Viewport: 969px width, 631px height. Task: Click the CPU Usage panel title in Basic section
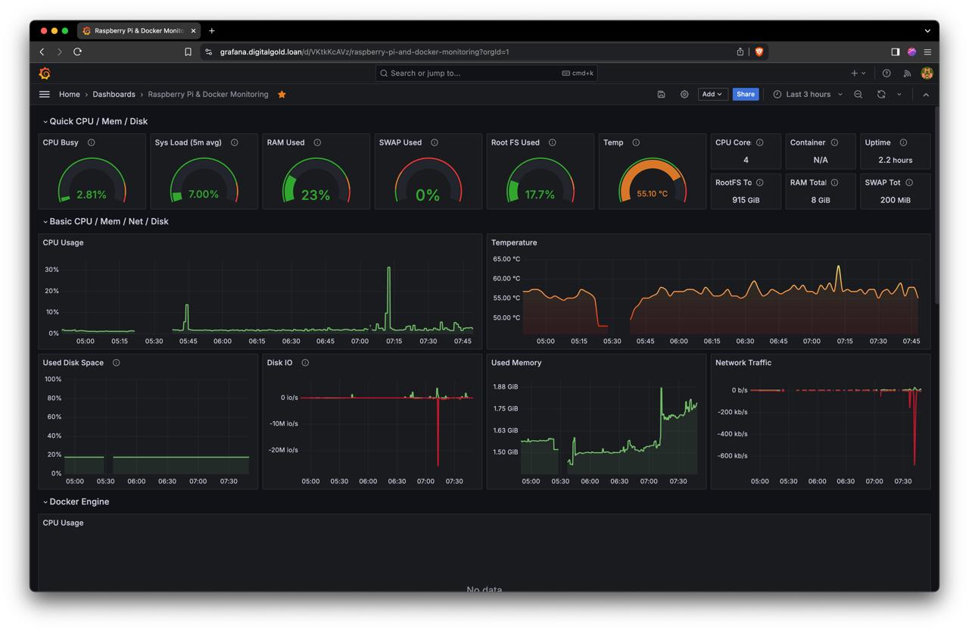point(63,242)
